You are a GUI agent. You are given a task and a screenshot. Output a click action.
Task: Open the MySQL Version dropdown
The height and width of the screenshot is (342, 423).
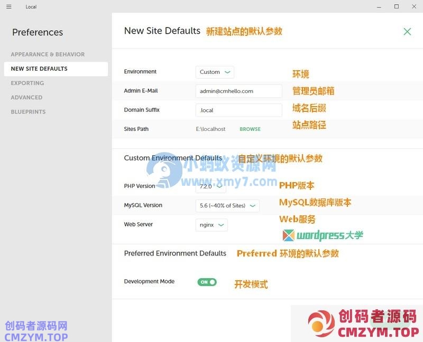227,206
